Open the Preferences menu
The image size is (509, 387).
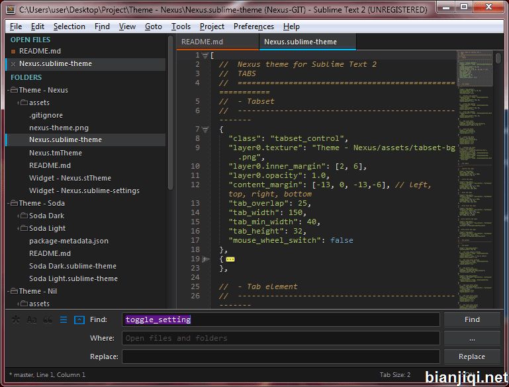coord(254,26)
